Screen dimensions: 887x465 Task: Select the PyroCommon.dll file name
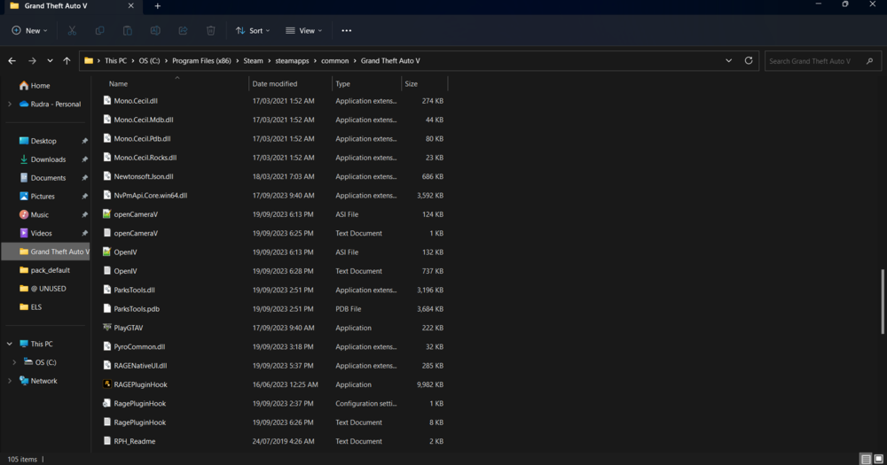tap(139, 346)
